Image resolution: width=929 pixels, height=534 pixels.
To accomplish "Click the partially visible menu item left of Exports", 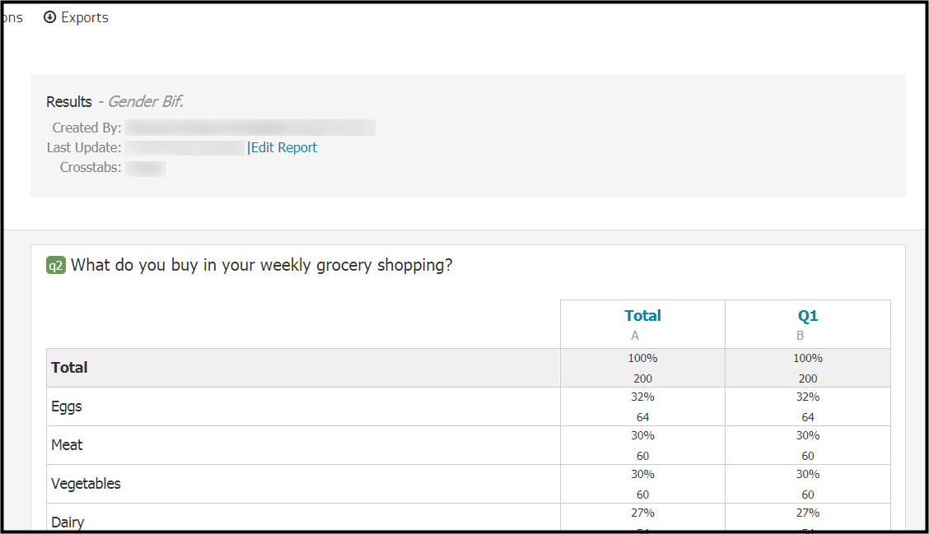I will [12, 18].
